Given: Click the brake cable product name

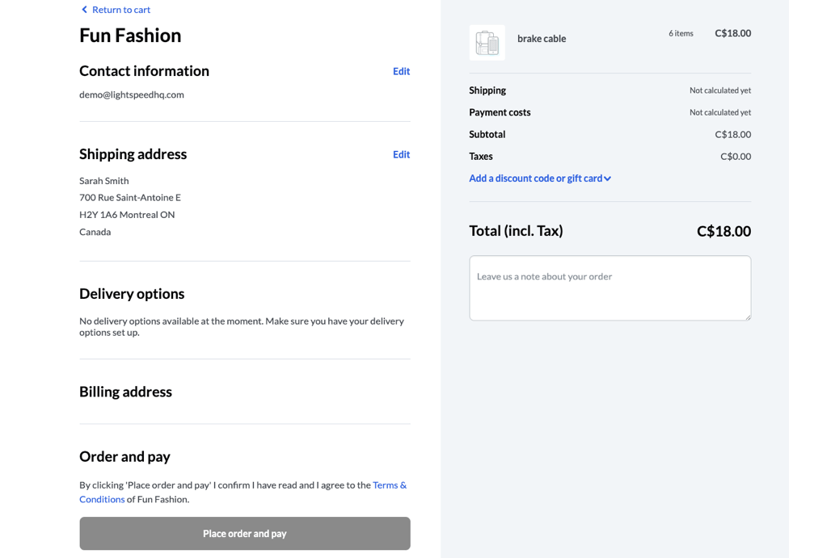Looking at the screenshot, I should pos(542,39).
